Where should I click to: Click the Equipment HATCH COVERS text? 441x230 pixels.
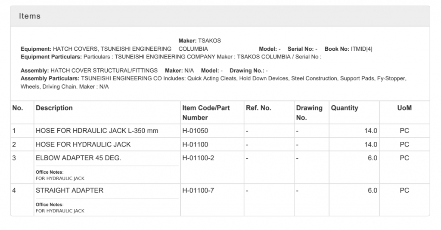coord(112,49)
